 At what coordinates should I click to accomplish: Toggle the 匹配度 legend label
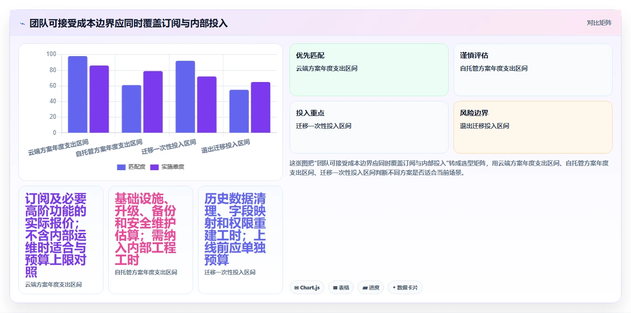pos(136,167)
